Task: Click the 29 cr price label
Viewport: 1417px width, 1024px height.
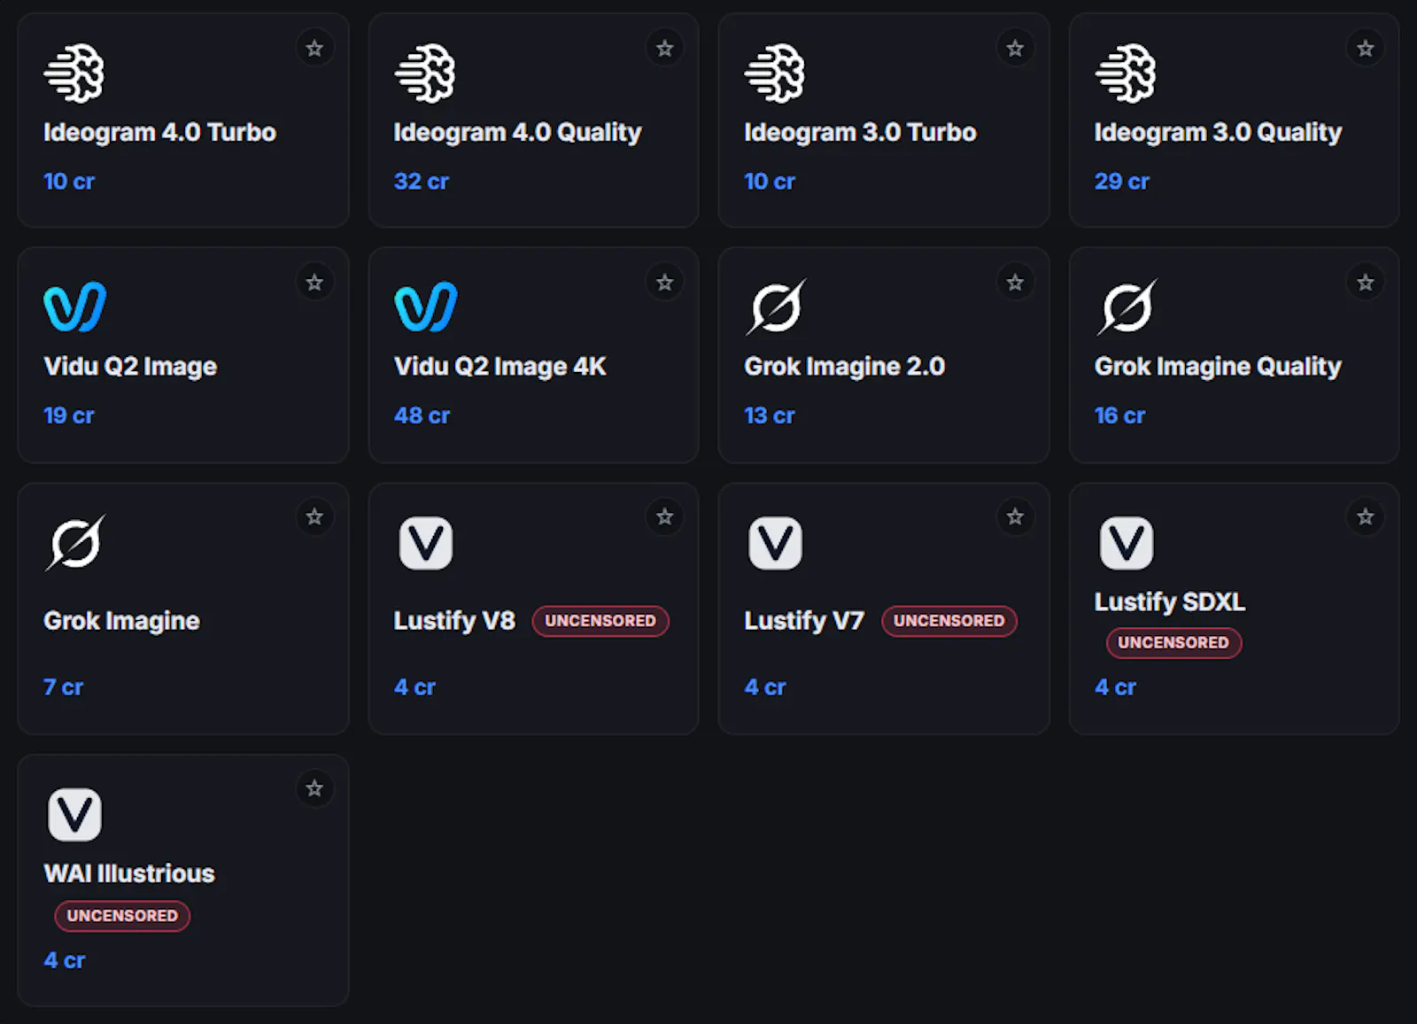Action: click(x=1121, y=182)
